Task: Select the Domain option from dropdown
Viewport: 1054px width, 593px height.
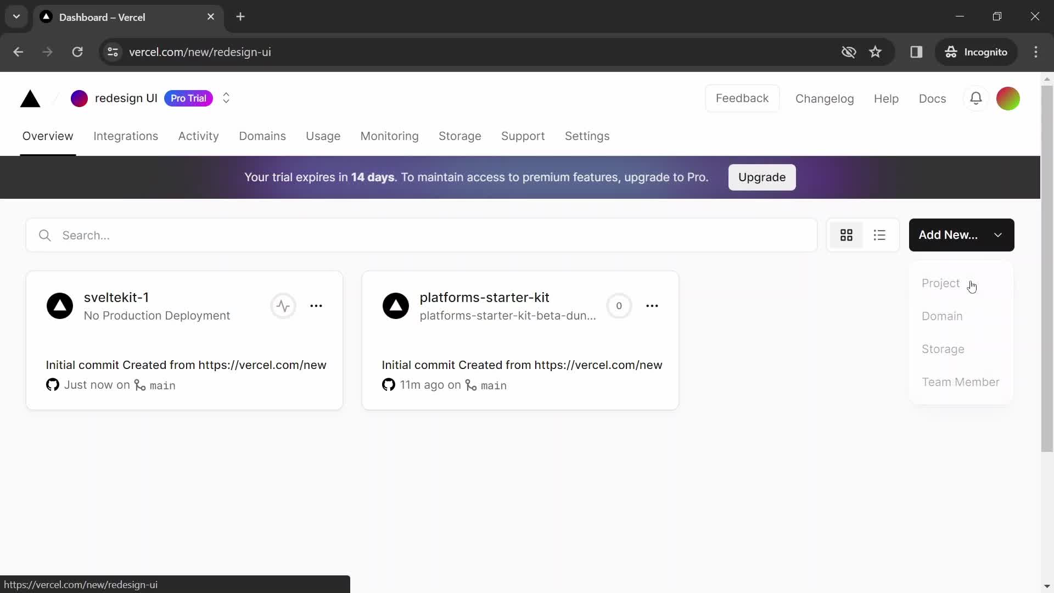Action: coord(942,316)
